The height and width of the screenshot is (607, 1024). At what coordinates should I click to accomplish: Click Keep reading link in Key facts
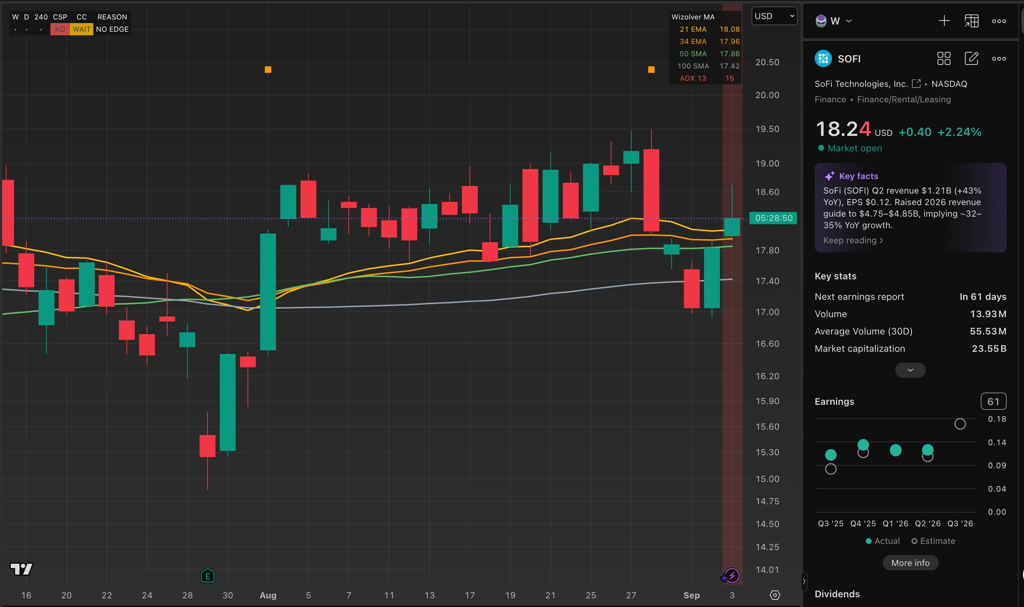point(853,240)
